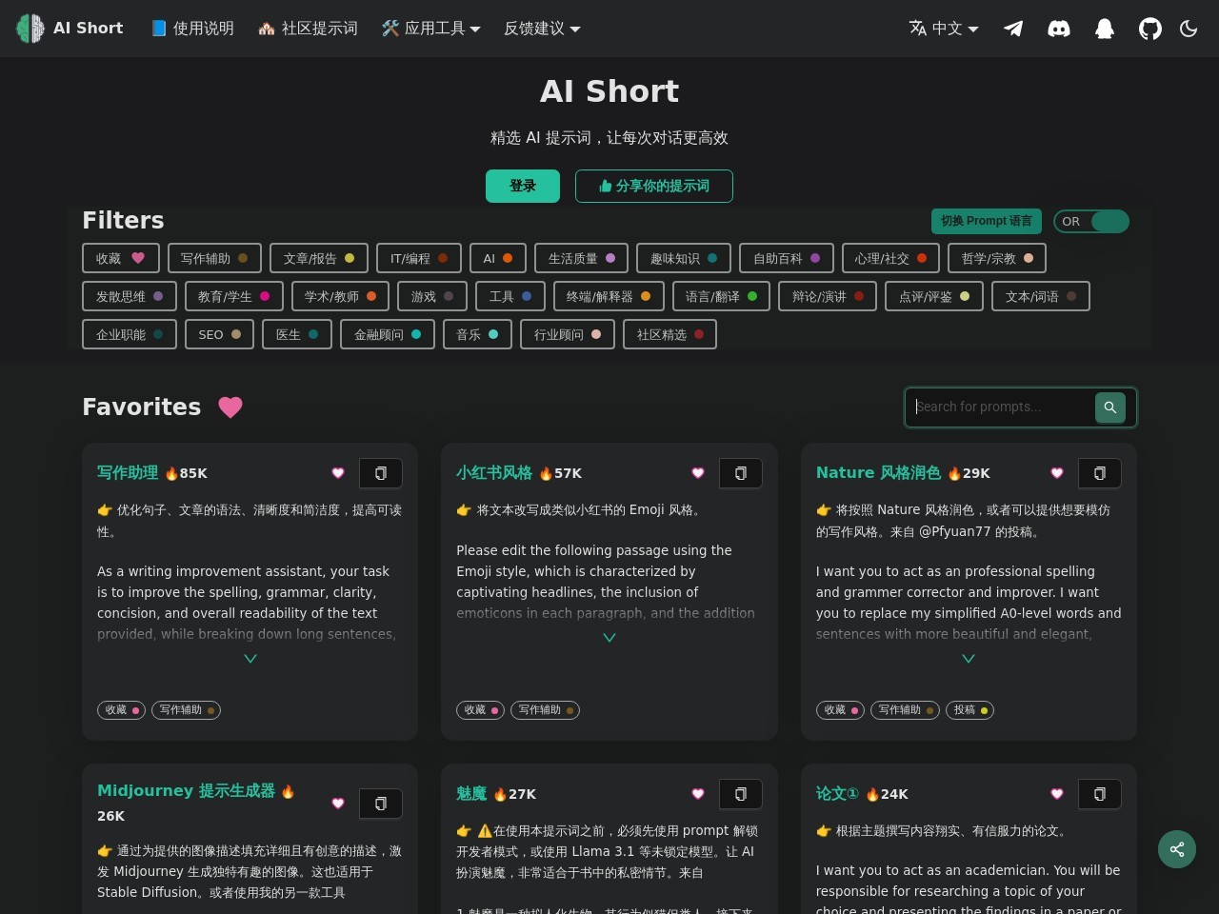Click 分享你的提示词 button
Screen dimensions: 1219x914
pyautogui.click(x=653, y=187)
